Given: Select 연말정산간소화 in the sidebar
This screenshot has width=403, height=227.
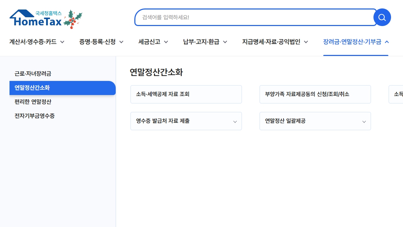Looking at the screenshot, I should pos(63,88).
